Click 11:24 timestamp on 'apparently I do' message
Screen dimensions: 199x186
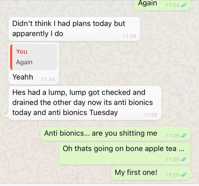pos(129,36)
